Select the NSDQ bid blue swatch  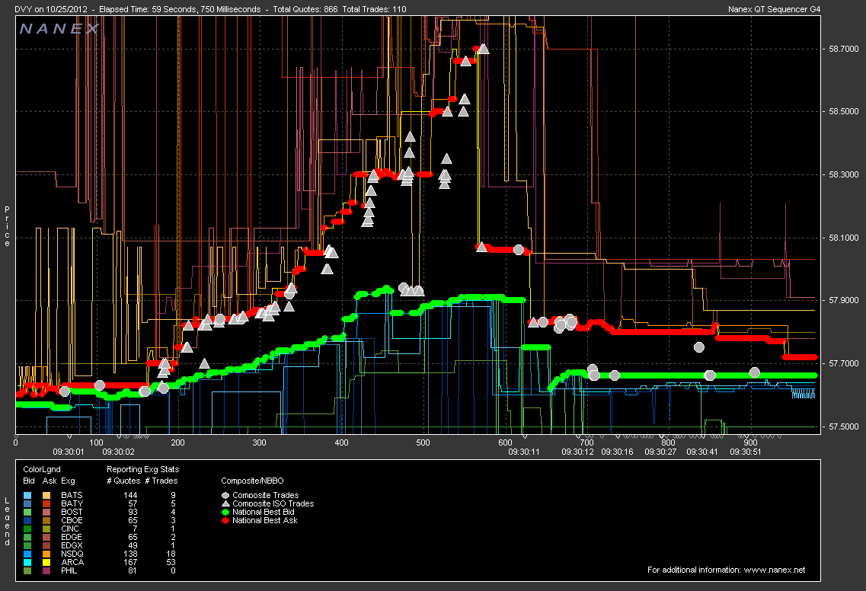[28, 554]
